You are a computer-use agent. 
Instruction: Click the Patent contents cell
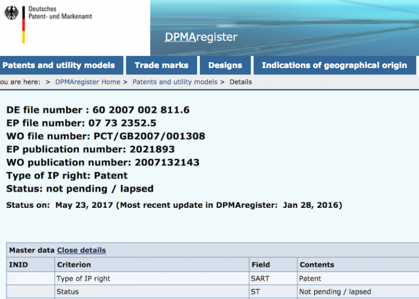[358, 279]
